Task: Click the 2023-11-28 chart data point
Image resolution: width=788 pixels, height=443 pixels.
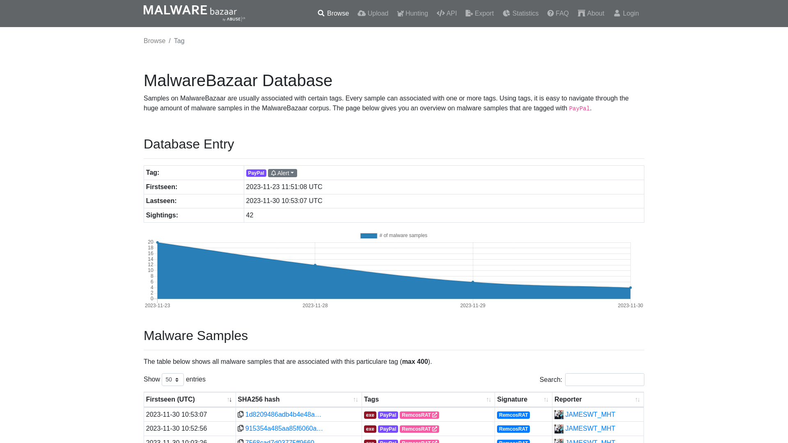Action: [x=315, y=265]
